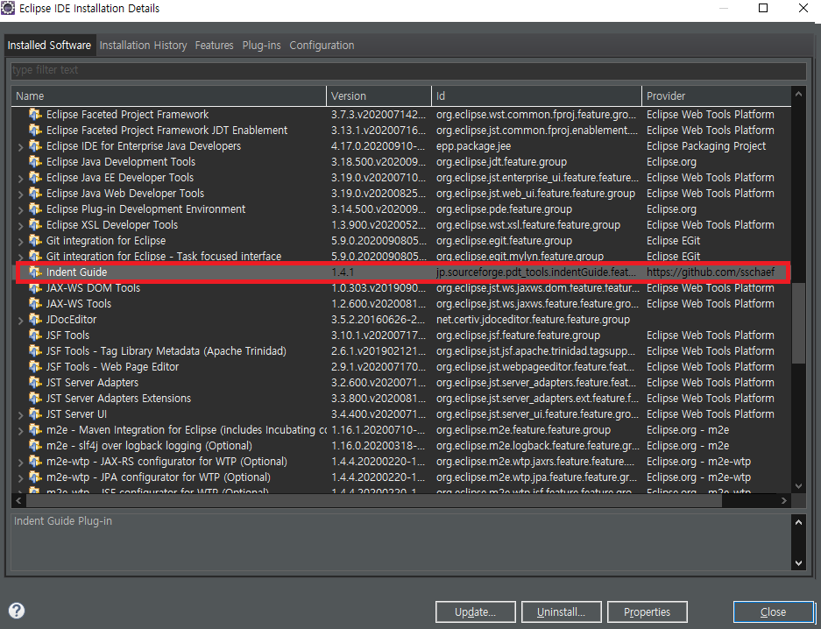Open the Configuration tab
The image size is (821, 629).
pos(322,46)
